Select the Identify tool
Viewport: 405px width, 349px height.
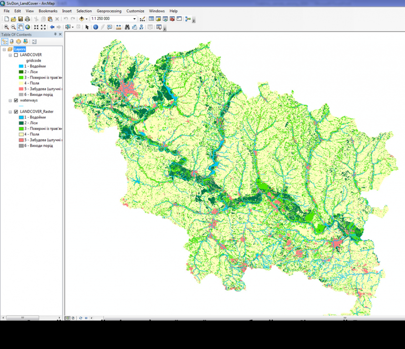coord(95,27)
